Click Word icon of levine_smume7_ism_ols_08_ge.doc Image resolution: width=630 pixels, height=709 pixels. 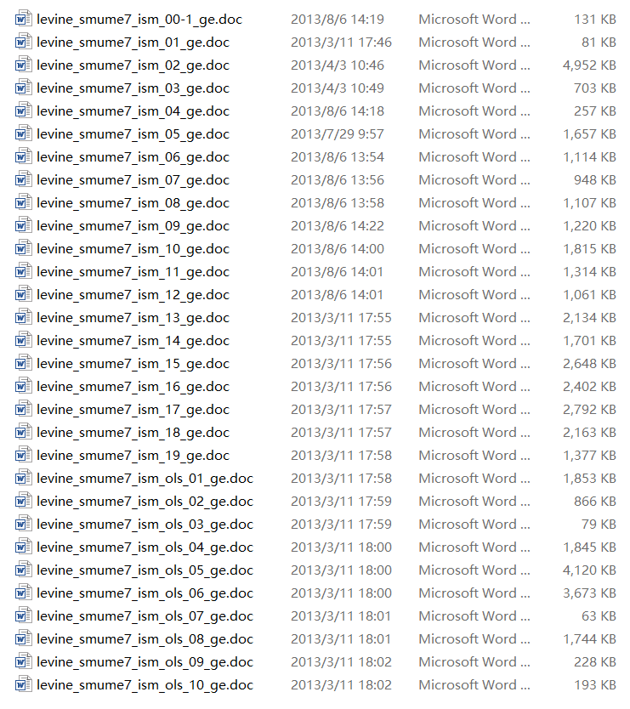coord(24,639)
